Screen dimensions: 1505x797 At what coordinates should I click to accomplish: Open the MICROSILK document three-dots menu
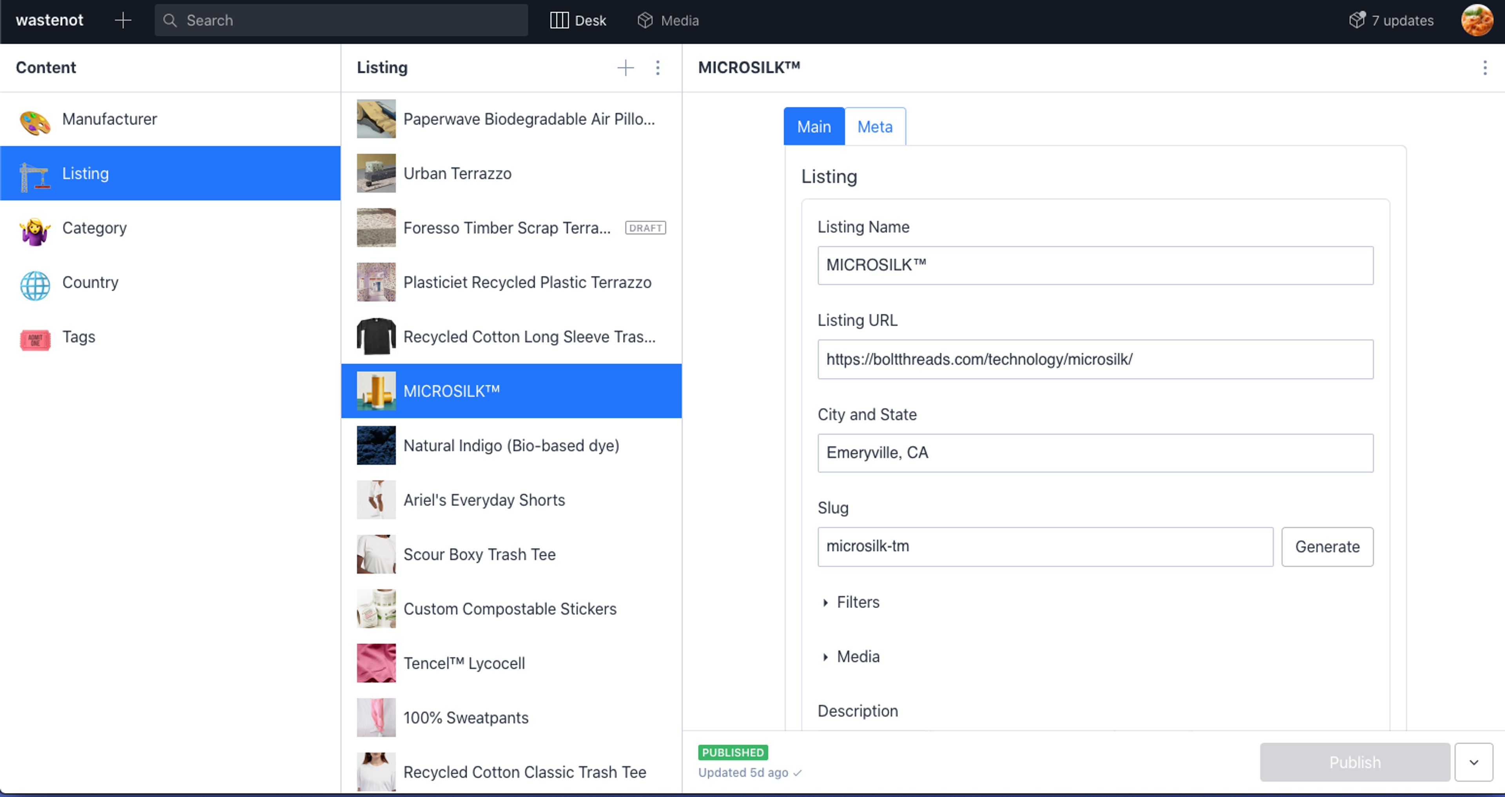pos(1485,68)
